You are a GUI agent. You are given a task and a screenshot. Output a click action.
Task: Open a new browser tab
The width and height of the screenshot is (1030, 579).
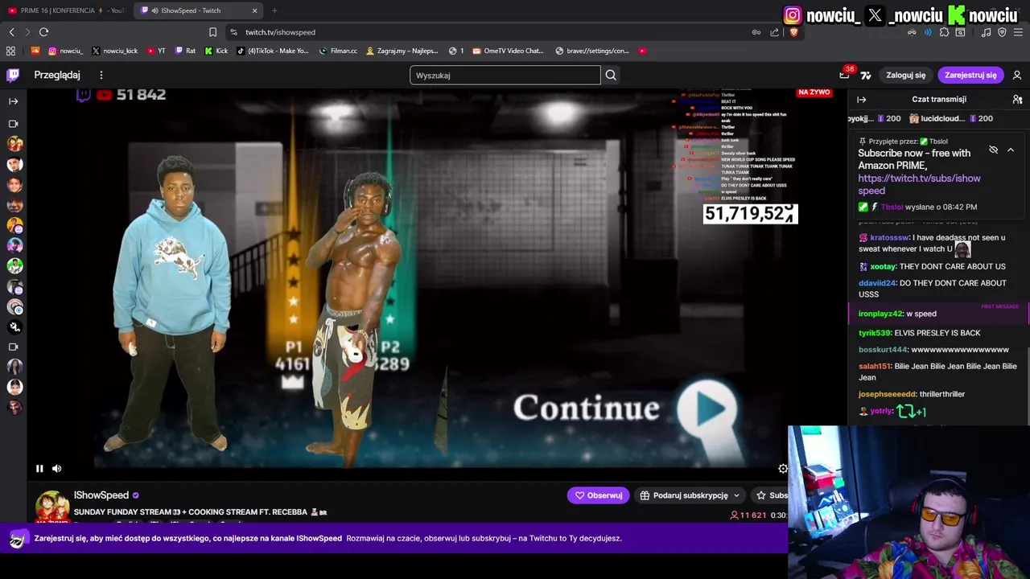(274, 10)
